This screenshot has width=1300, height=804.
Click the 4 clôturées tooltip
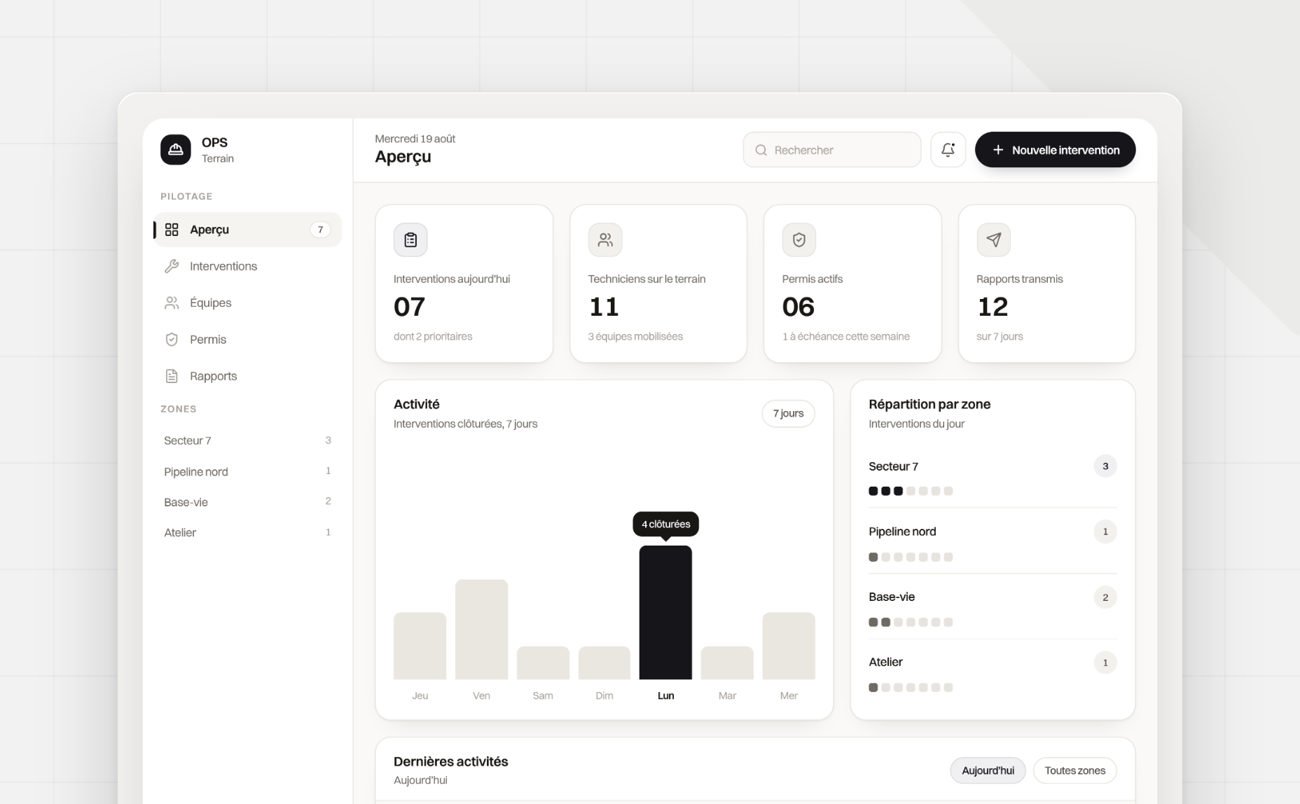coord(665,524)
